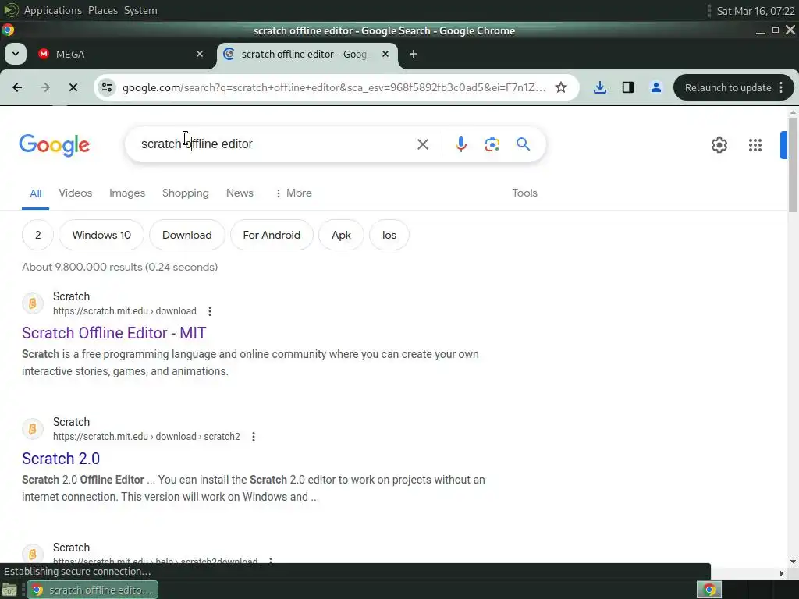
Task: Click the Chrome taskbar window button
Action: click(92, 590)
